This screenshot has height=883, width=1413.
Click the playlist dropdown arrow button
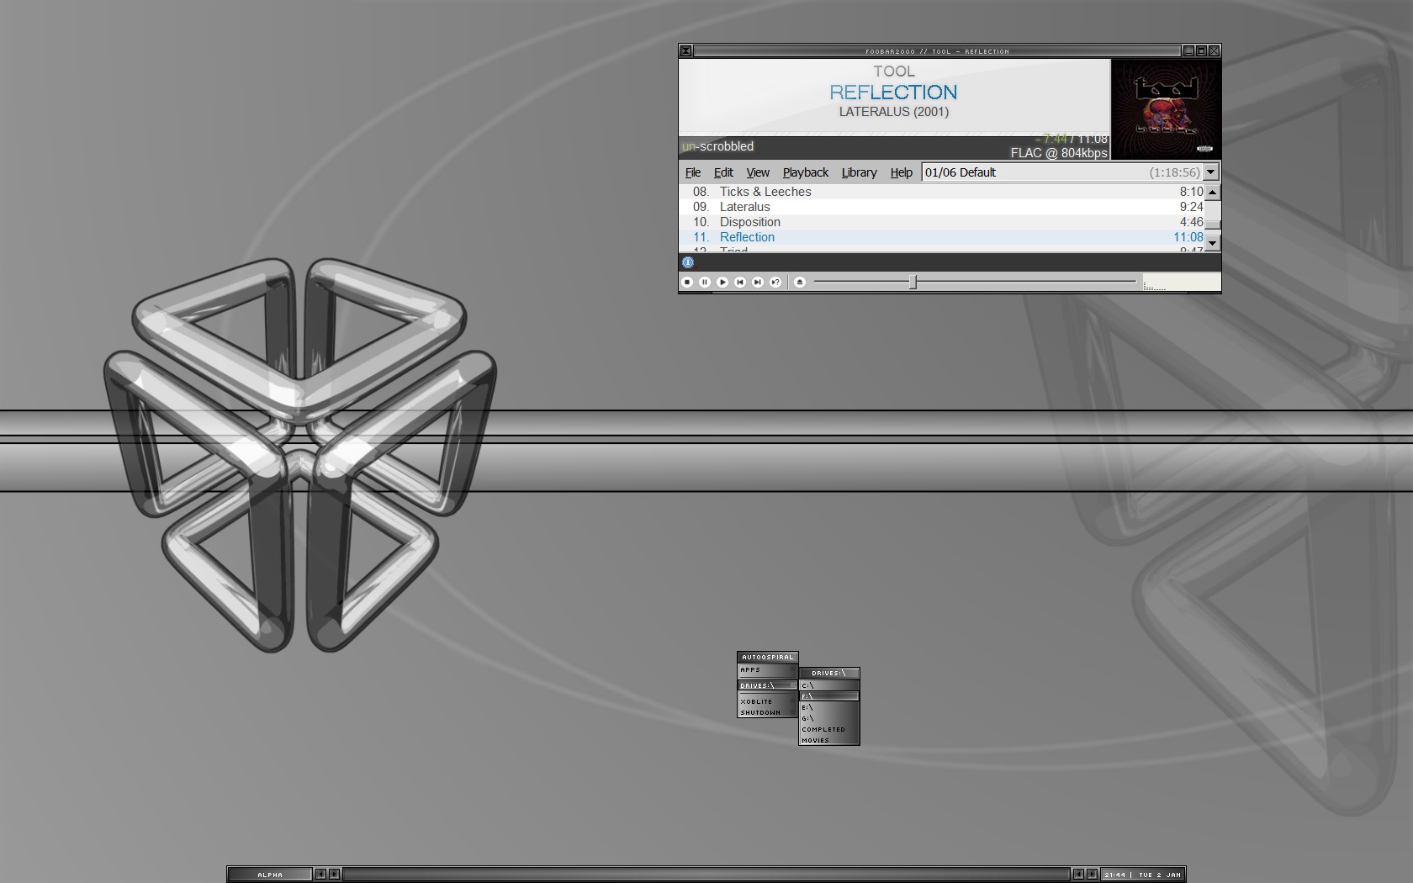coord(1210,172)
